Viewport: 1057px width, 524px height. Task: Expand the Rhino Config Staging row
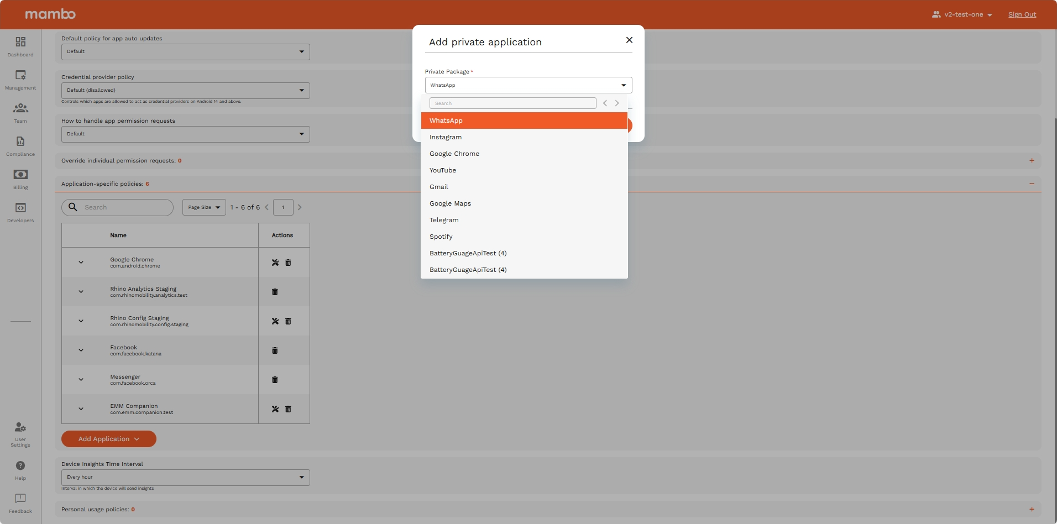coord(81,321)
